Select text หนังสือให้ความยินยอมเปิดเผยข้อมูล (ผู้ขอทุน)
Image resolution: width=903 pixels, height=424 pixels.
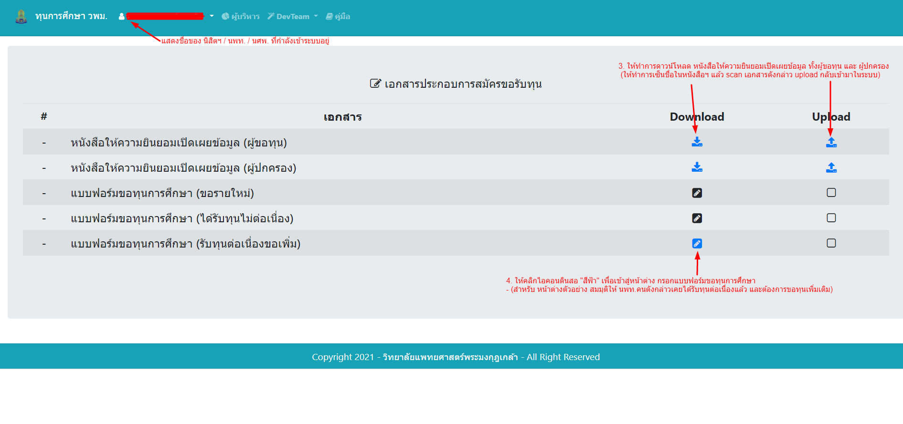[x=179, y=142]
